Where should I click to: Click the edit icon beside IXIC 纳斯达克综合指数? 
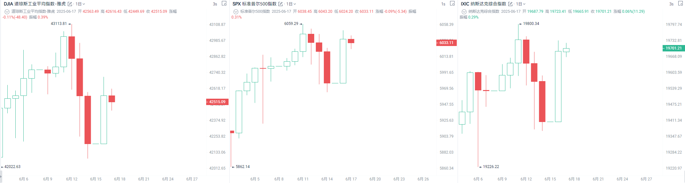click(510, 4)
